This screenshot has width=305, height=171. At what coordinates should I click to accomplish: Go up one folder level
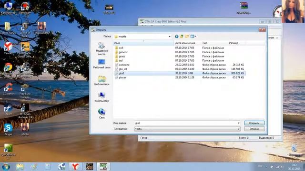coord(182,36)
